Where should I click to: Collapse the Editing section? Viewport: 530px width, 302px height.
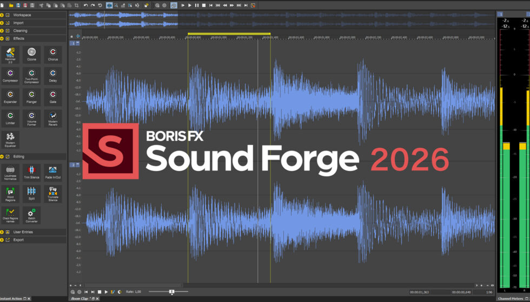point(33,156)
